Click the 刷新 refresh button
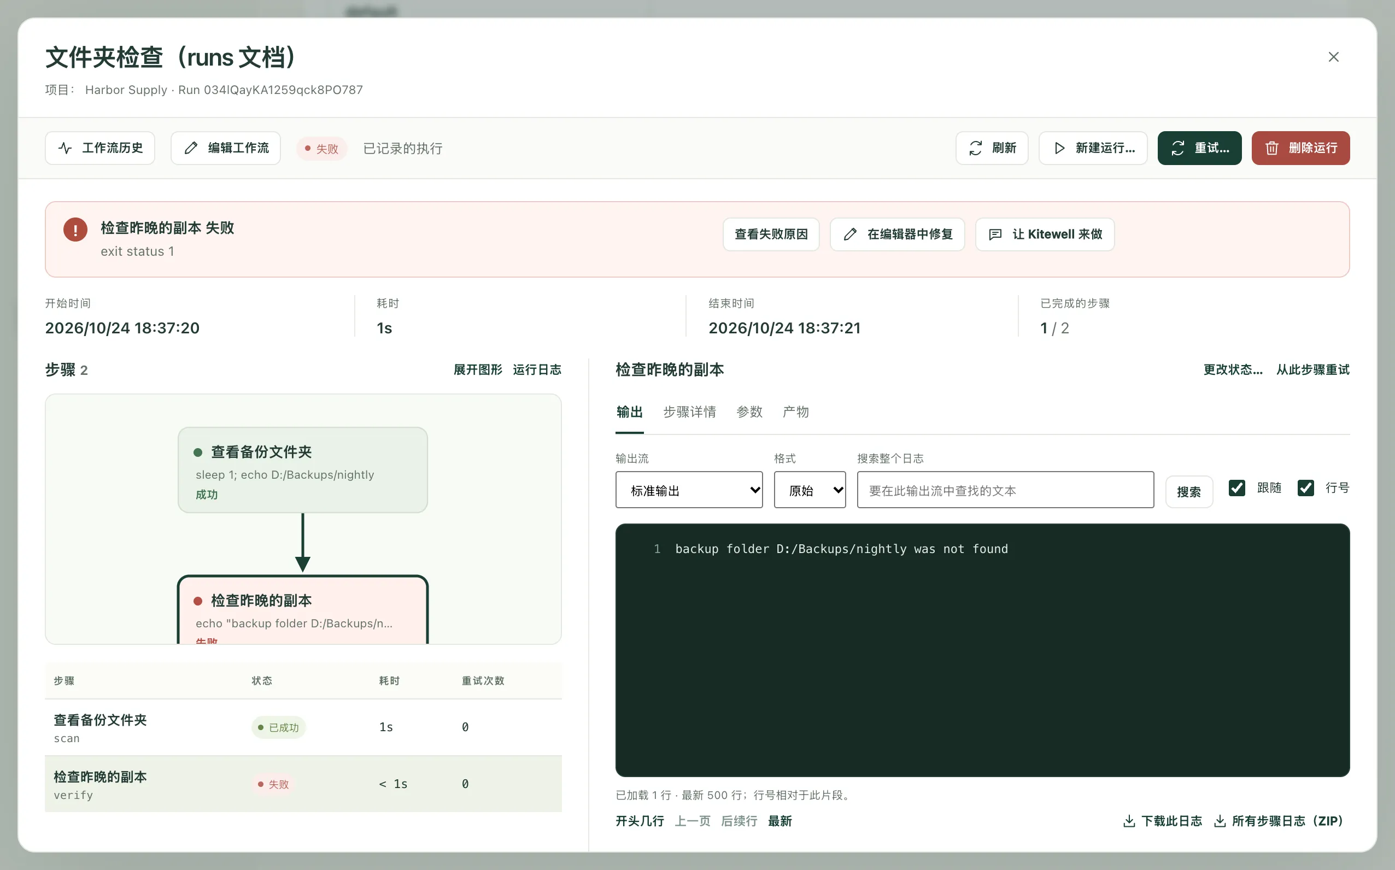 pyautogui.click(x=992, y=148)
